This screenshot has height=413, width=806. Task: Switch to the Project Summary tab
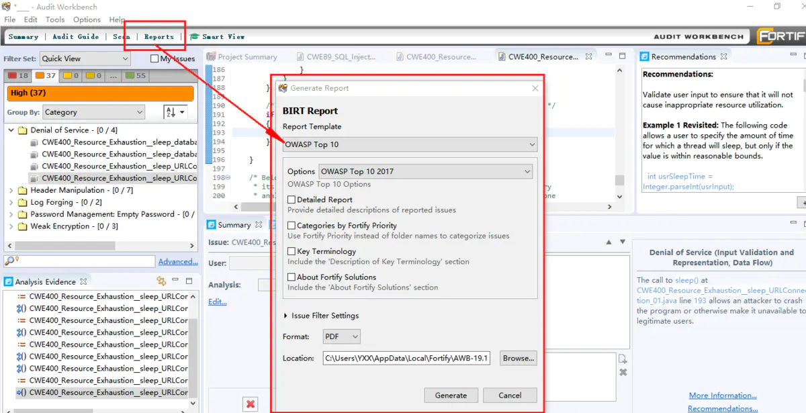click(242, 57)
